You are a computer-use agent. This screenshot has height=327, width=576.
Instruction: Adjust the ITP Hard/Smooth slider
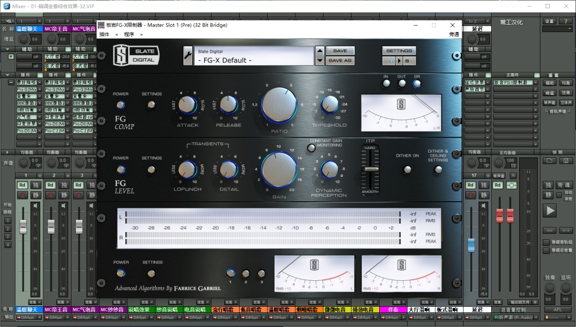point(370,169)
